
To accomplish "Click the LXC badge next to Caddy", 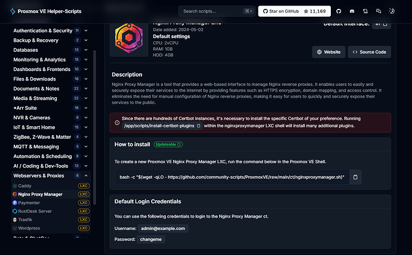I will pyautogui.click(x=84, y=186).
